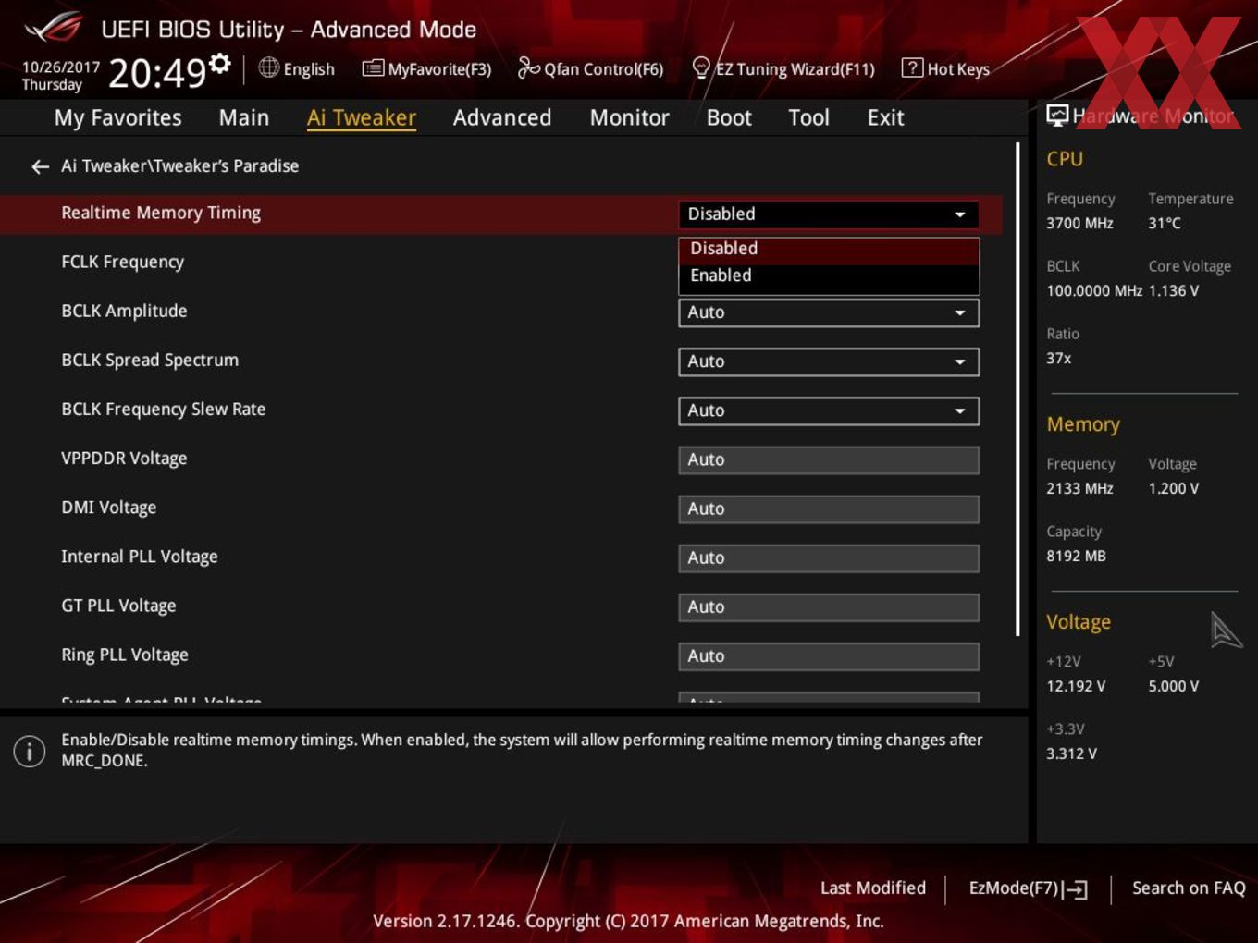Select the Internal PLL Voltage label
Screen dimensions: 1258x943
point(140,556)
